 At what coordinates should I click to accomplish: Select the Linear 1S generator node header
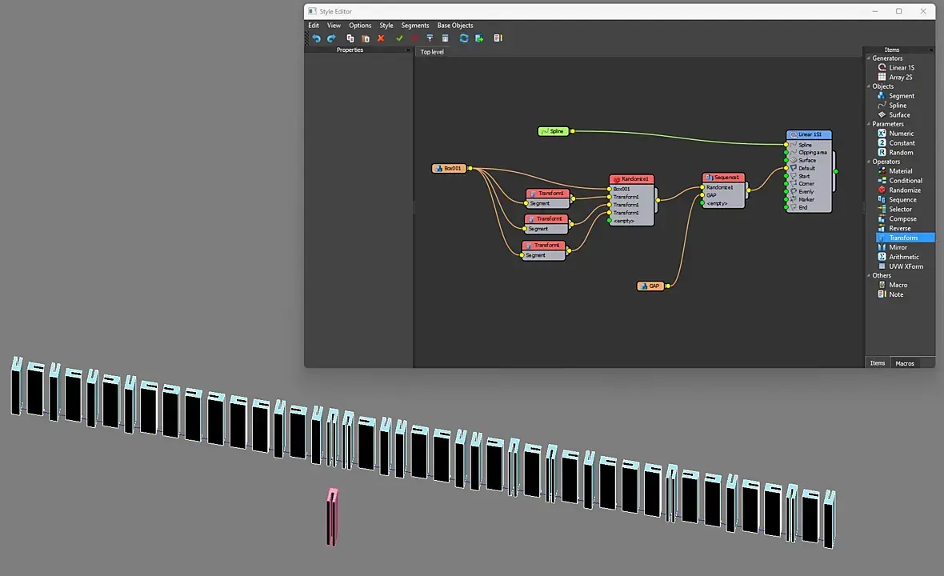point(809,135)
